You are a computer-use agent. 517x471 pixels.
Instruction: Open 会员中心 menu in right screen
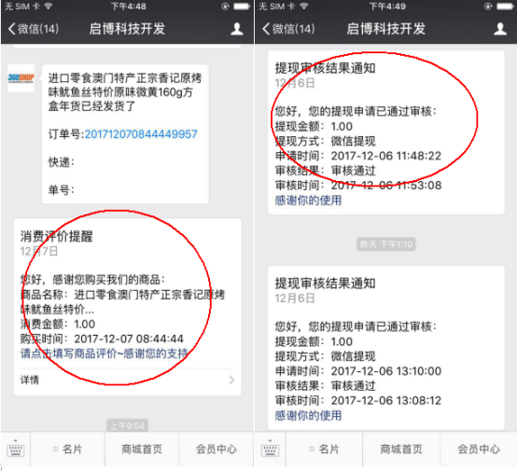coord(479,450)
